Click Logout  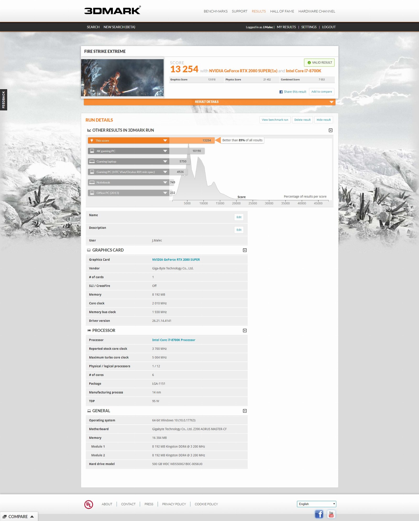[329, 27]
